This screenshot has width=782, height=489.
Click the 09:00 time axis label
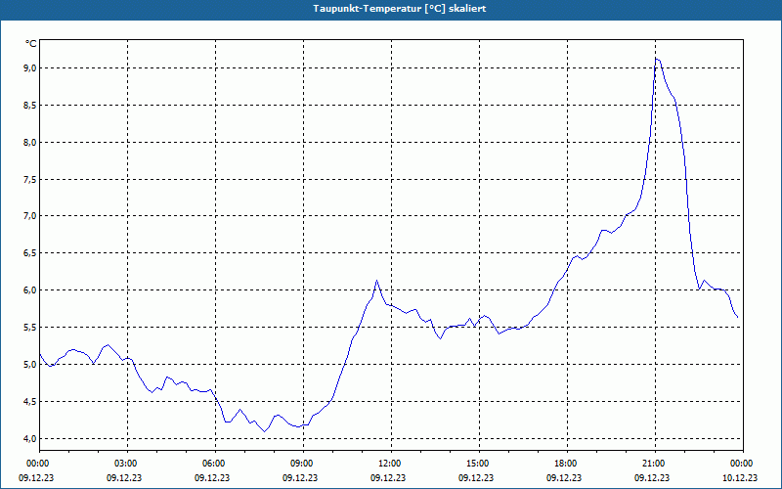coord(303,464)
